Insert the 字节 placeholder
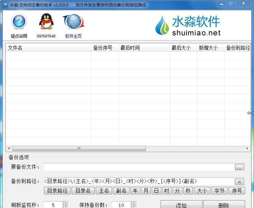Screen dimensions: 254x208 (x=220, y=191)
